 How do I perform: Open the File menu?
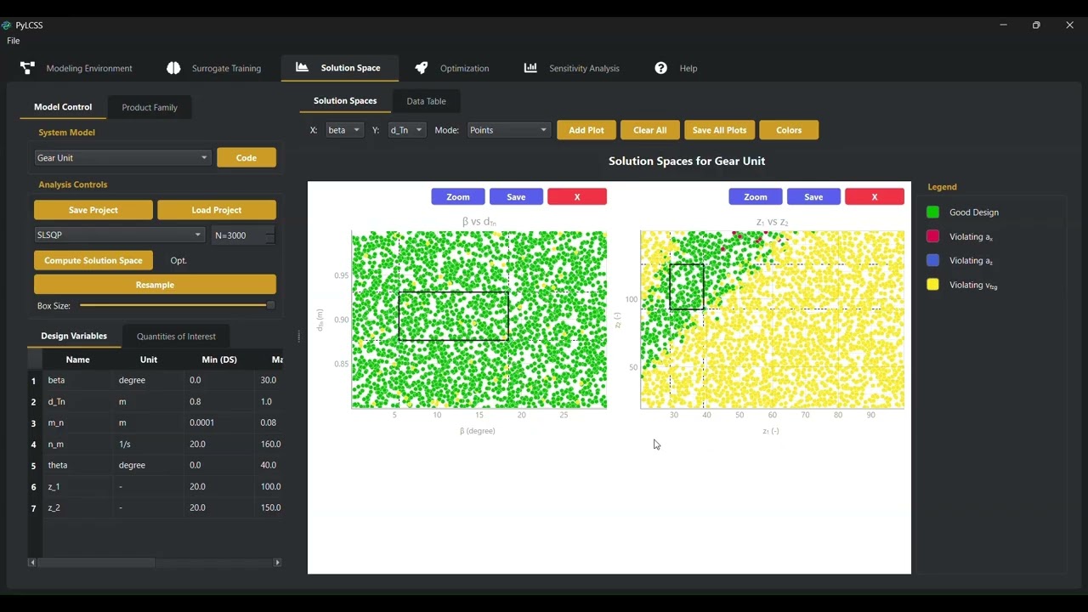click(14, 41)
